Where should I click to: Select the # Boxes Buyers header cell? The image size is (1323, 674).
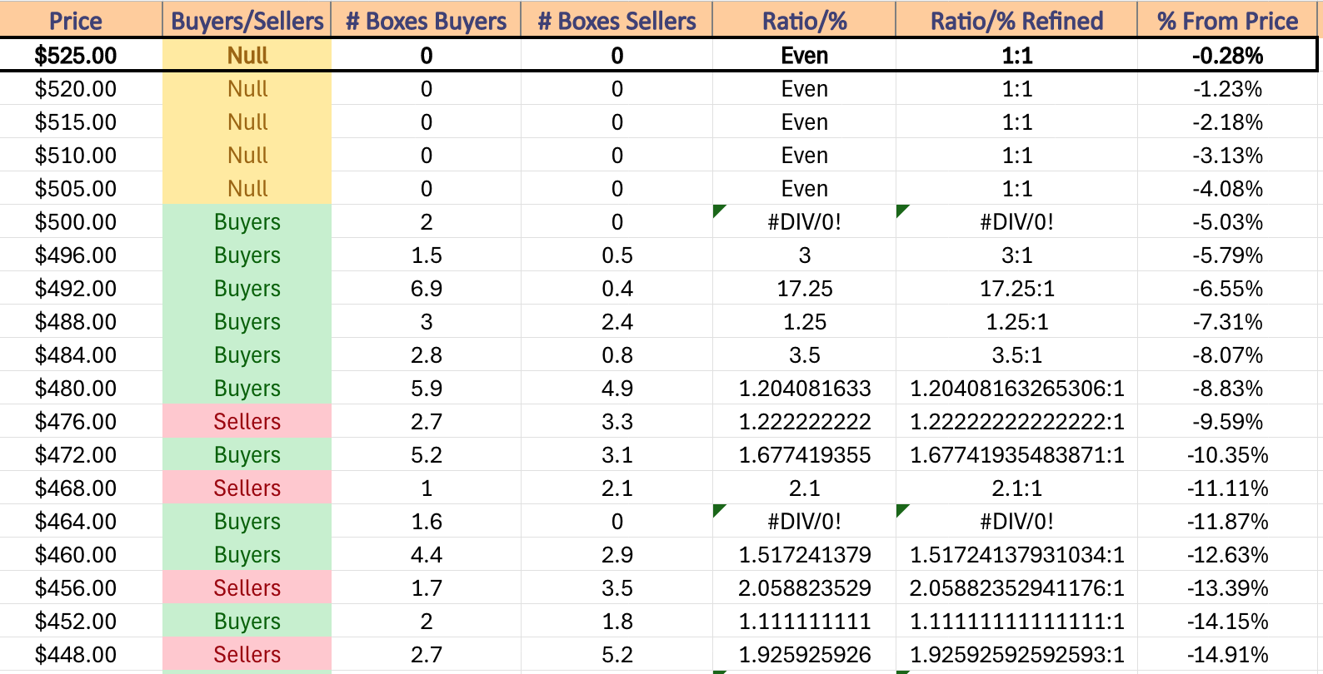click(426, 20)
